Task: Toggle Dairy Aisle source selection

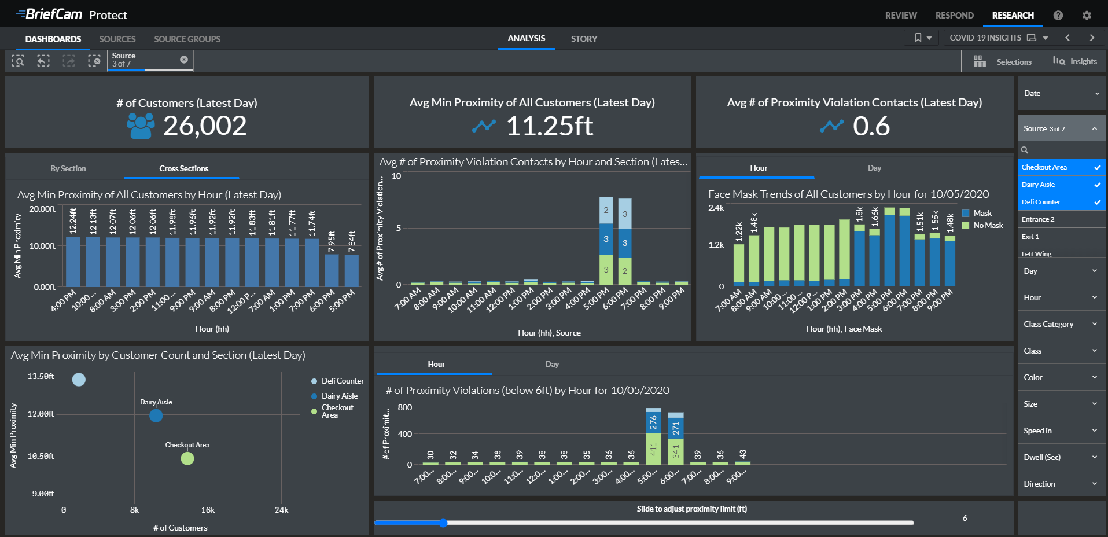Action: [1062, 185]
